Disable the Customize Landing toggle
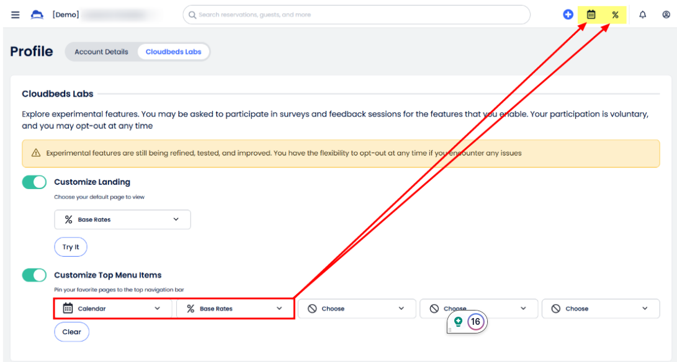 (35, 182)
